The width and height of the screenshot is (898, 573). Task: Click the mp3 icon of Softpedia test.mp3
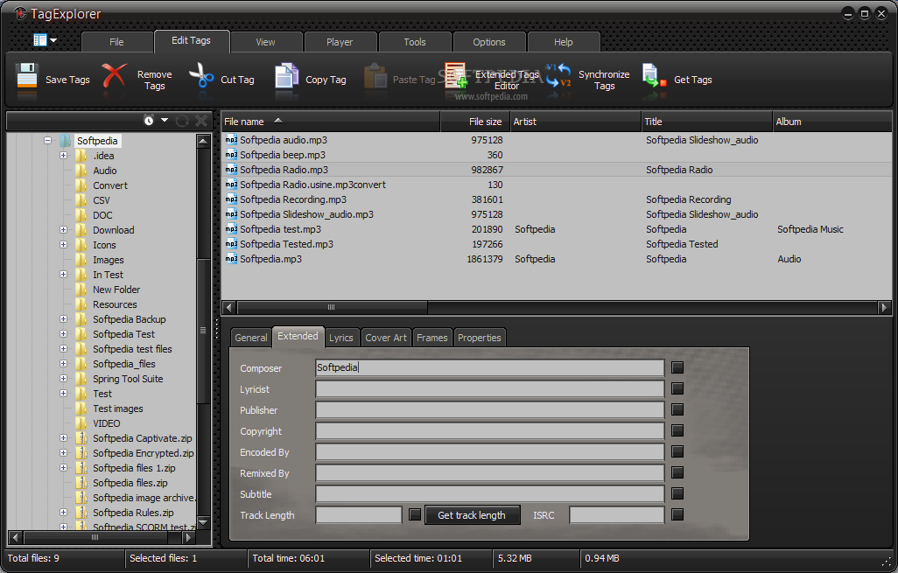[231, 229]
